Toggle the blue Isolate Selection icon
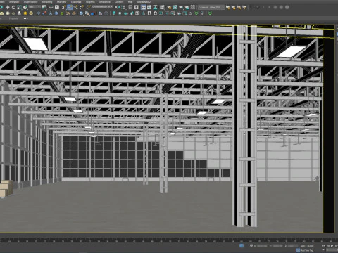 pyautogui.click(x=242, y=246)
